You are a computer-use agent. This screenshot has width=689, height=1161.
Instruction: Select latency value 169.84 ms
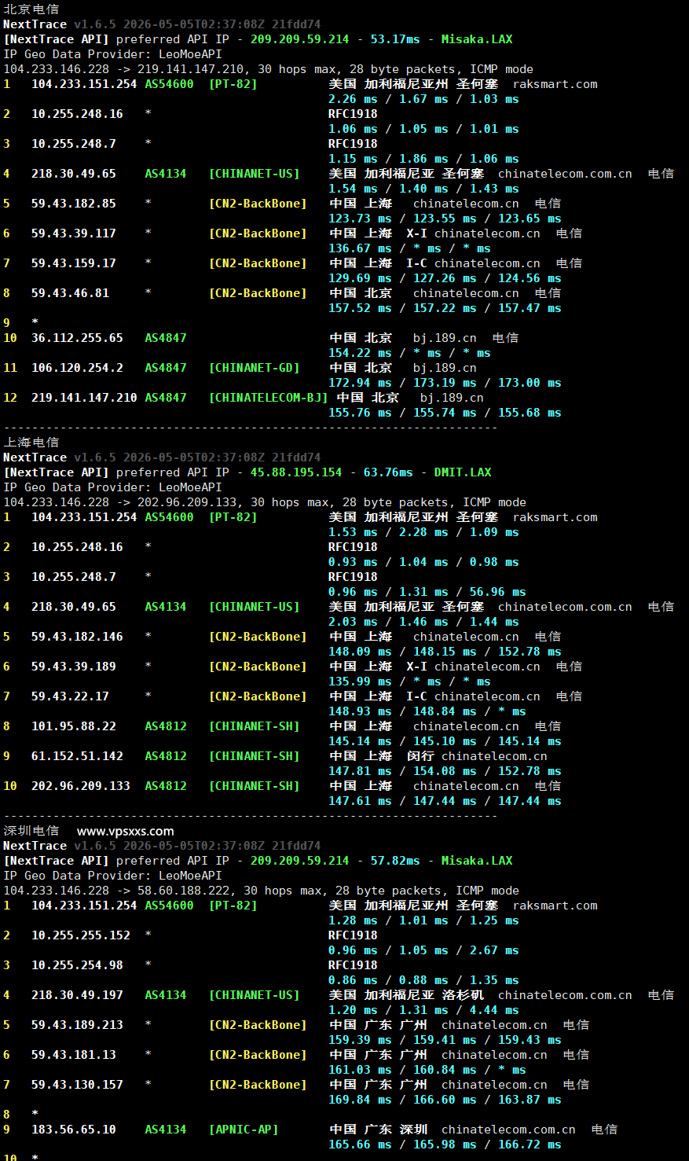(x=360, y=1100)
